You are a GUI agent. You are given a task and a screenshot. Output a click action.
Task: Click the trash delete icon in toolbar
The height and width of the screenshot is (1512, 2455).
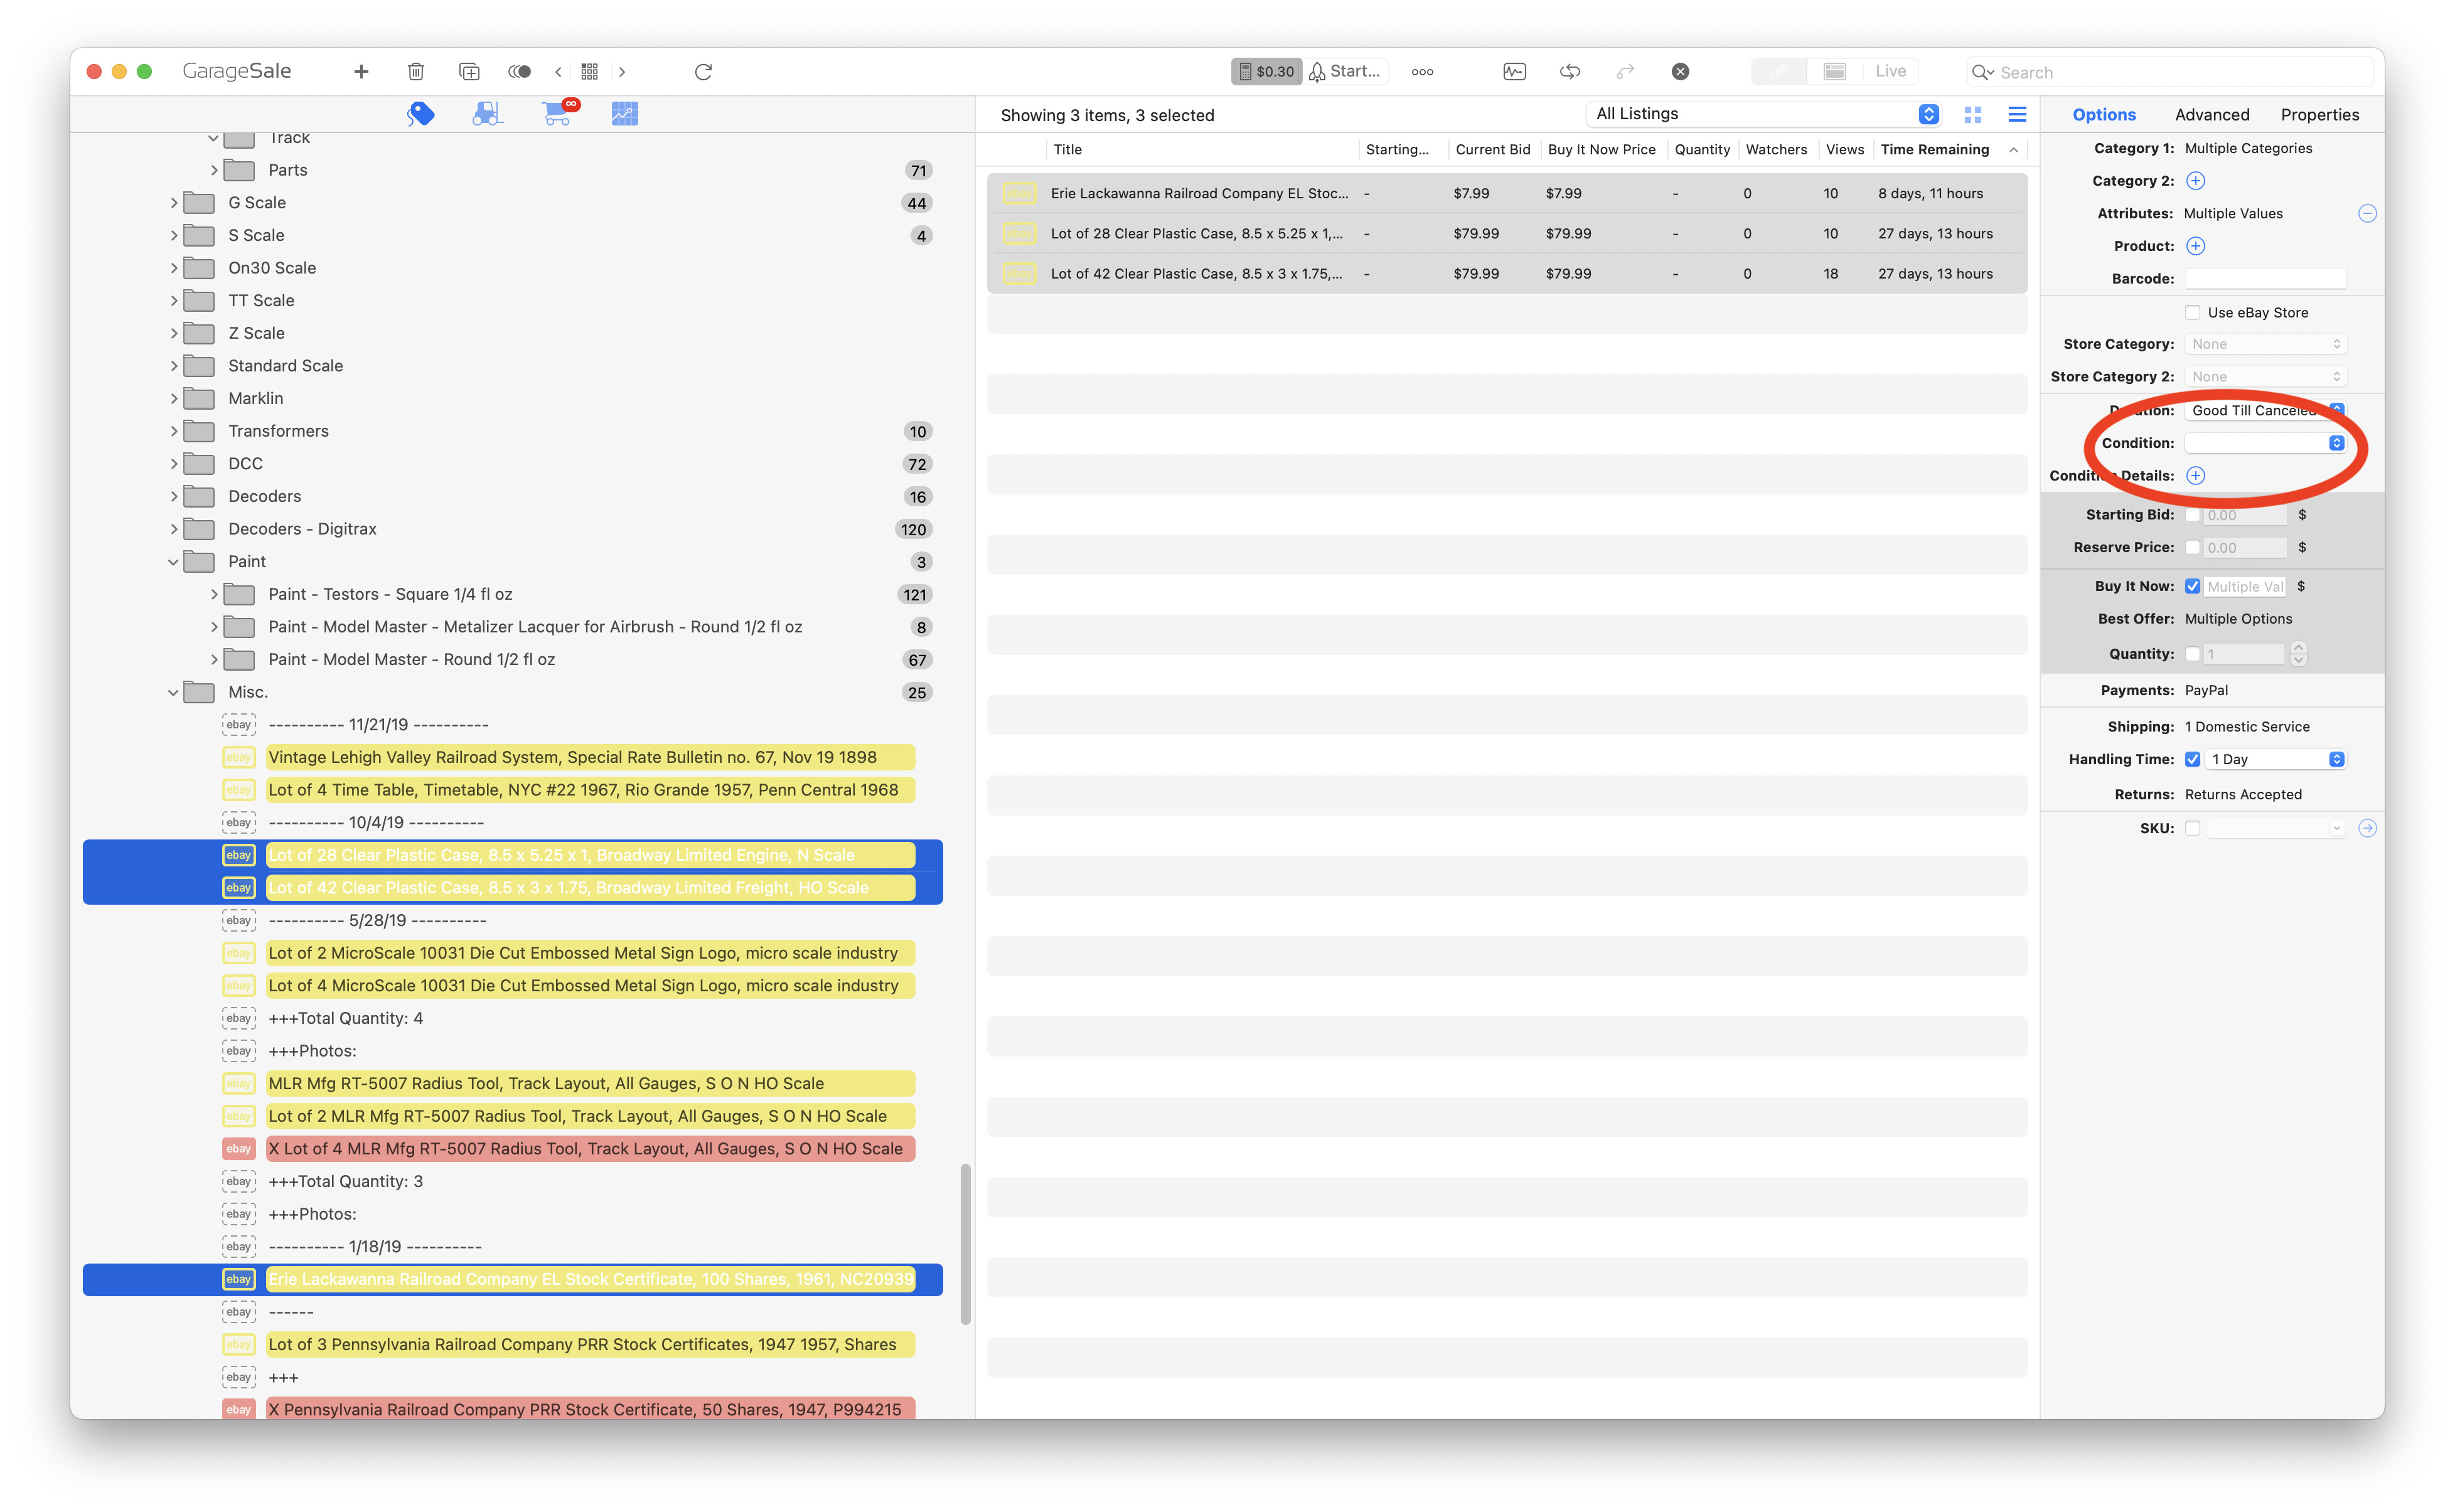click(416, 71)
